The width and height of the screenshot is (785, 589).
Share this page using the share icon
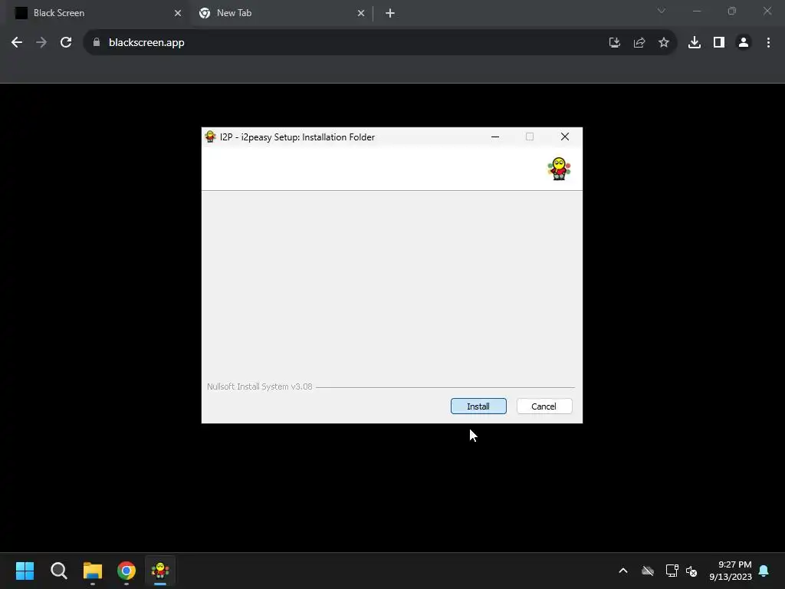pyautogui.click(x=639, y=43)
